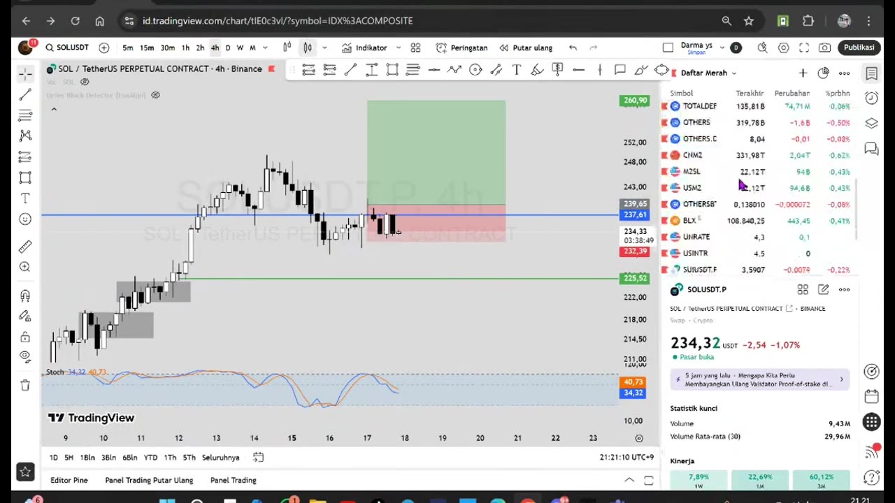Screen dimensions: 895x503
Task: Select crosshair cursor tool in left sidebar
Action: click(25, 73)
